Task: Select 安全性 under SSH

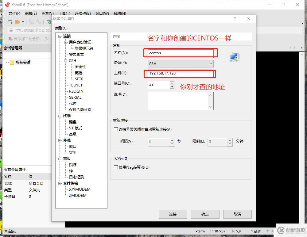Action: [x=80, y=67]
